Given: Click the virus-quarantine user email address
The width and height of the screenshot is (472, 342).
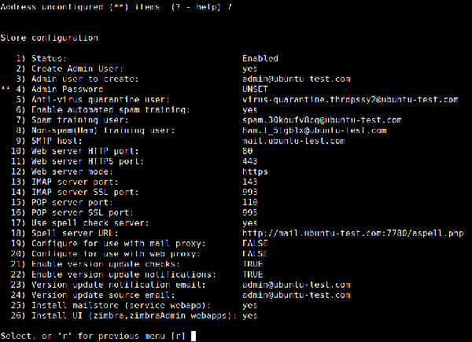Looking at the screenshot, I should (x=350, y=100).
